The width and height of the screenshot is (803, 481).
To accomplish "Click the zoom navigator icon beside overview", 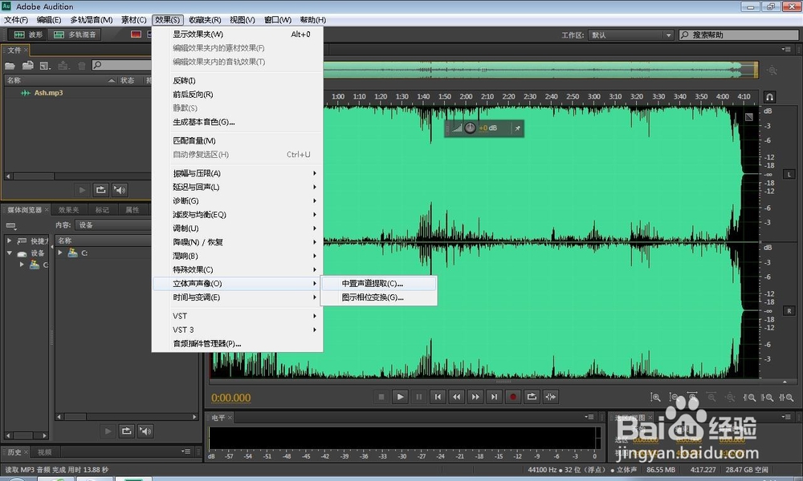I will click(x=772, y=71).
